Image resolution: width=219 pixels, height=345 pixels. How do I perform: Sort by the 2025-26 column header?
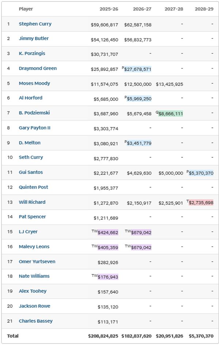(x=108, y=9)
